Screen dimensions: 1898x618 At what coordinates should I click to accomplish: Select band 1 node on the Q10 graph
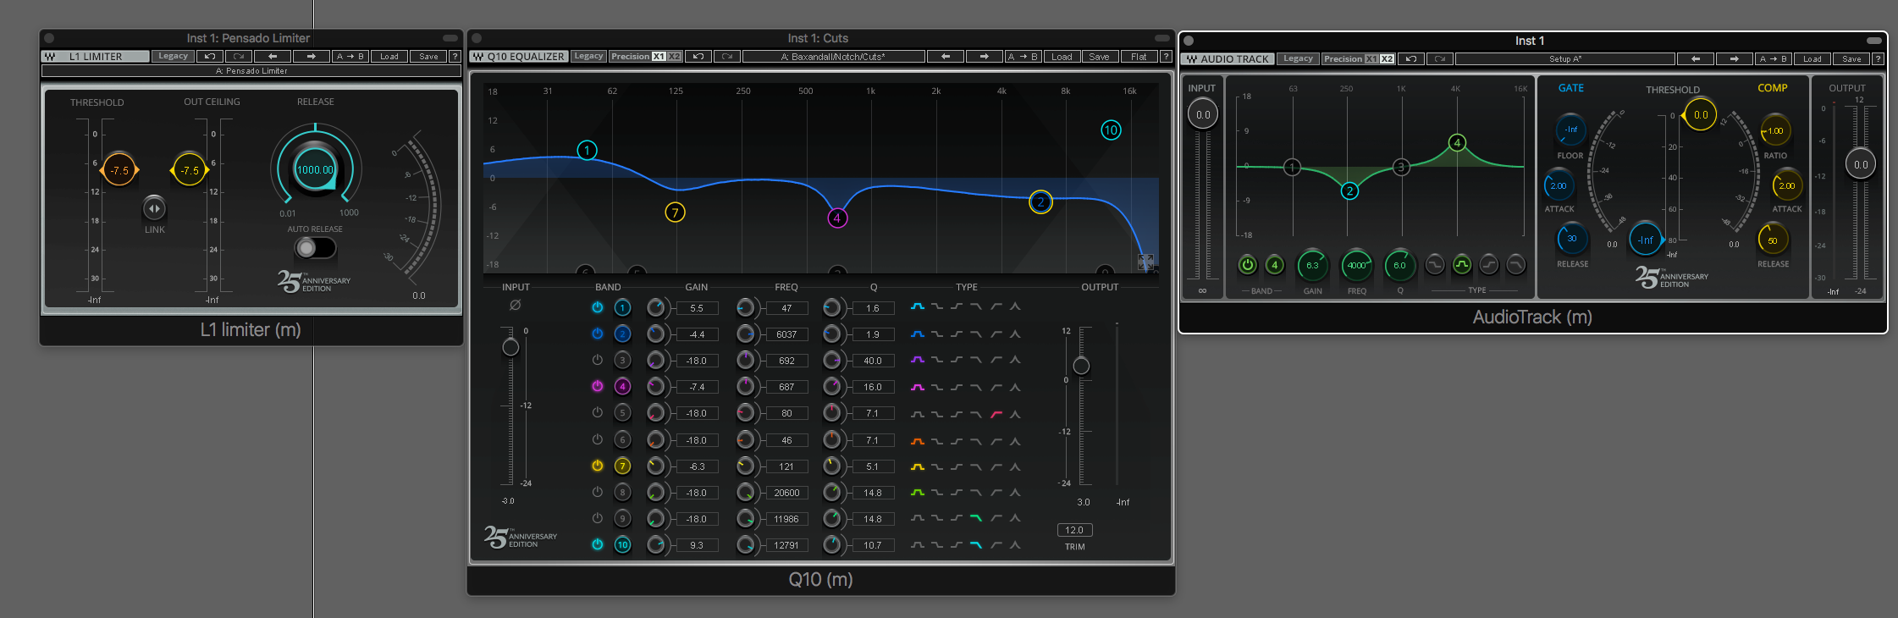click(587, 150)
